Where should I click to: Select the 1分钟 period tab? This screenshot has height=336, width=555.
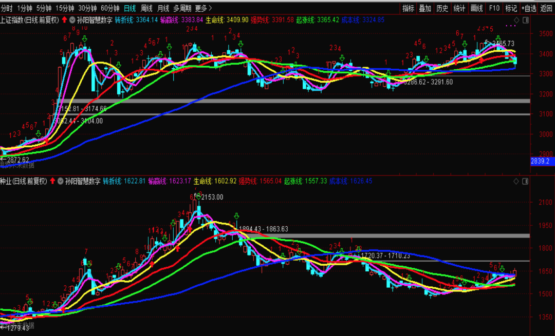click(x=25, y=8)
